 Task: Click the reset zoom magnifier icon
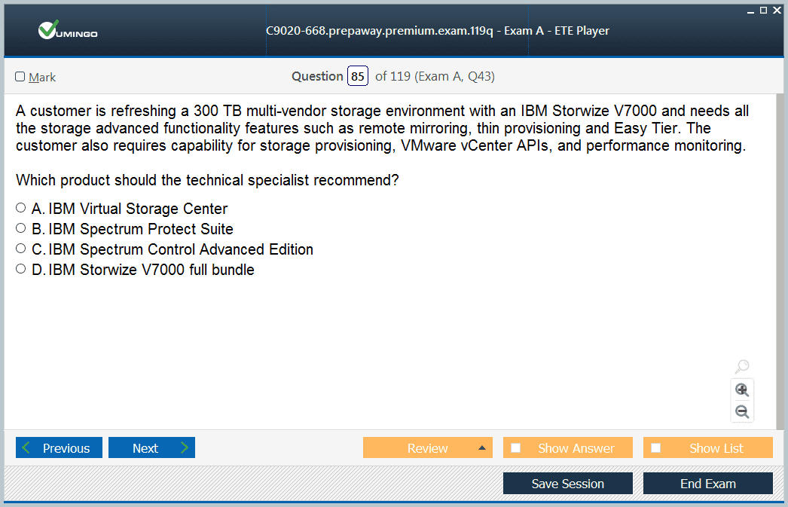(742, 367)
